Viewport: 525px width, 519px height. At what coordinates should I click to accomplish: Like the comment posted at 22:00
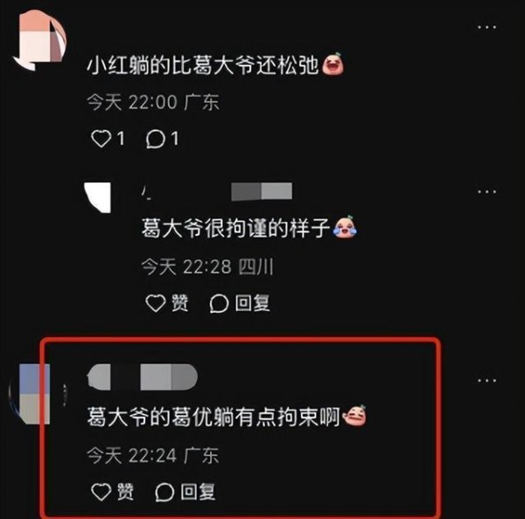101,138
